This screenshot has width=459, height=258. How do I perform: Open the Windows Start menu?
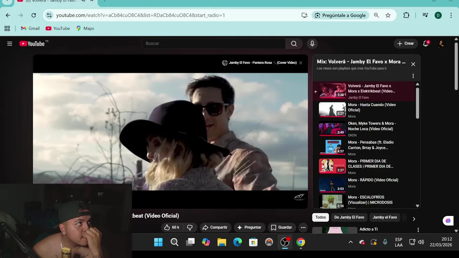[x=158, y=242]
